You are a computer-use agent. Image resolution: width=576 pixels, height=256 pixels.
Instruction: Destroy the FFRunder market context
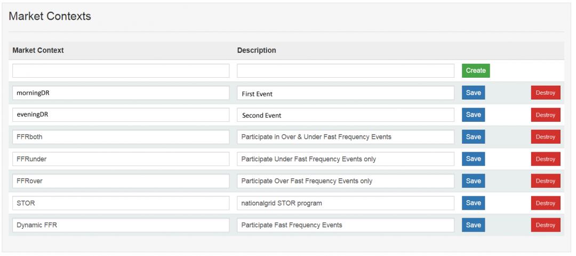click(545, 159)
